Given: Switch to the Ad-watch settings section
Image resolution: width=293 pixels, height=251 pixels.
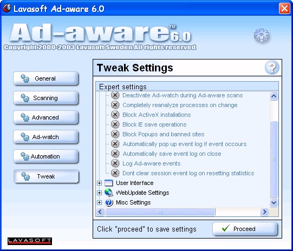Looking at the screenshot, I should point(46,137).
